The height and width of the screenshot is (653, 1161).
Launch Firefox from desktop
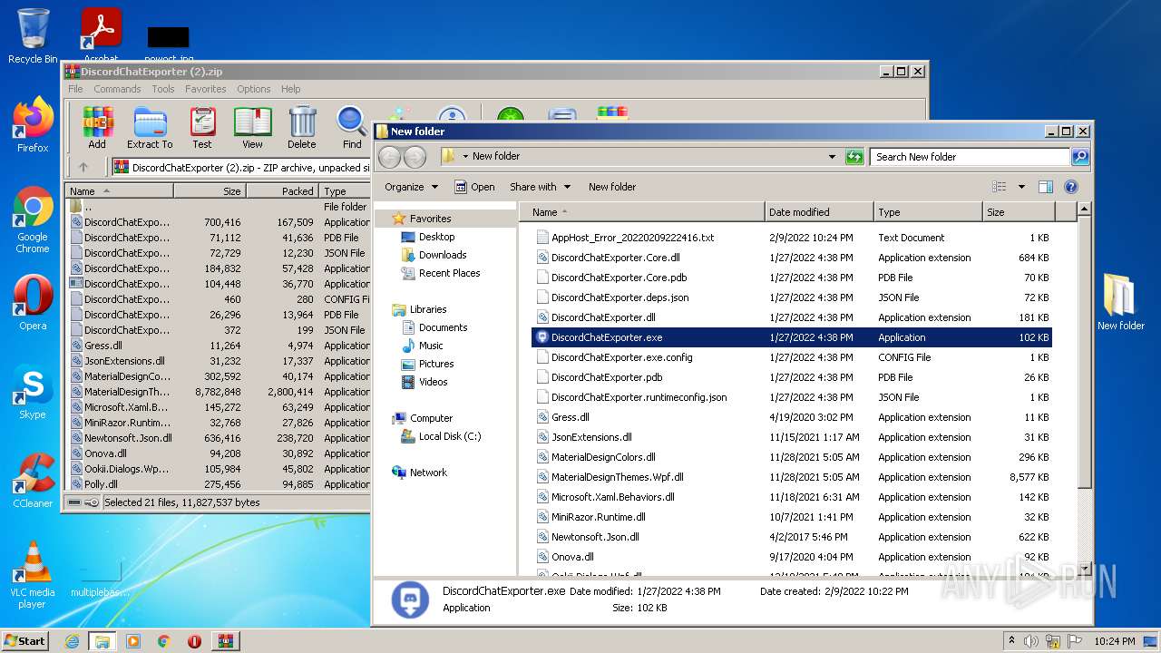point(33,125)
